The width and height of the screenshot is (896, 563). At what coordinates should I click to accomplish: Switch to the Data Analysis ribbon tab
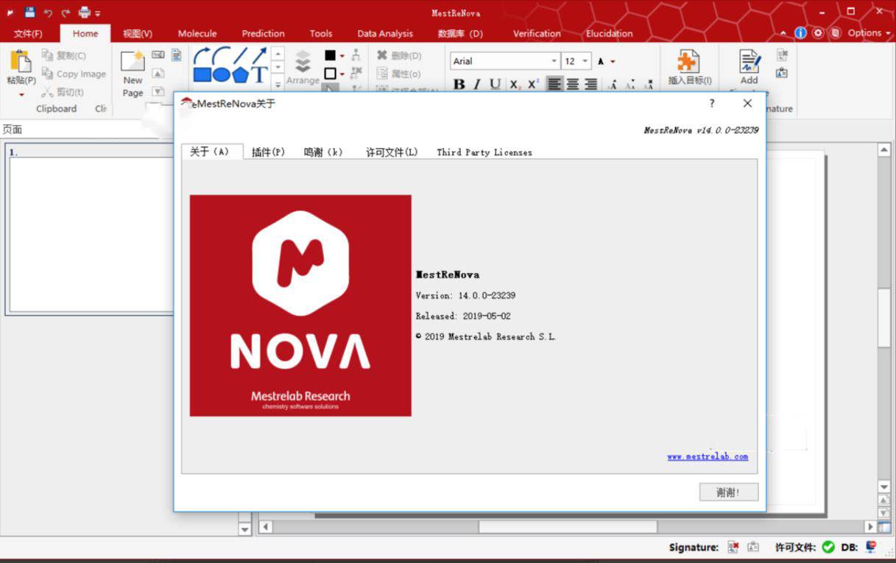[x=385, y=33]
